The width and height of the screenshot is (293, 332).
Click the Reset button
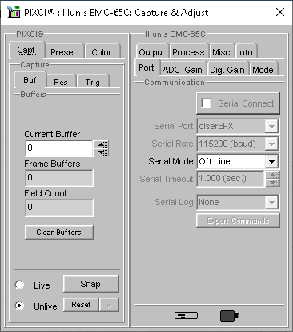(x=81, y=305)
